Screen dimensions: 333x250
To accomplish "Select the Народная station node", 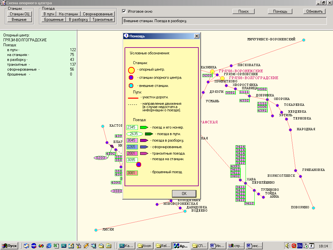I will (x=290, y=130).
